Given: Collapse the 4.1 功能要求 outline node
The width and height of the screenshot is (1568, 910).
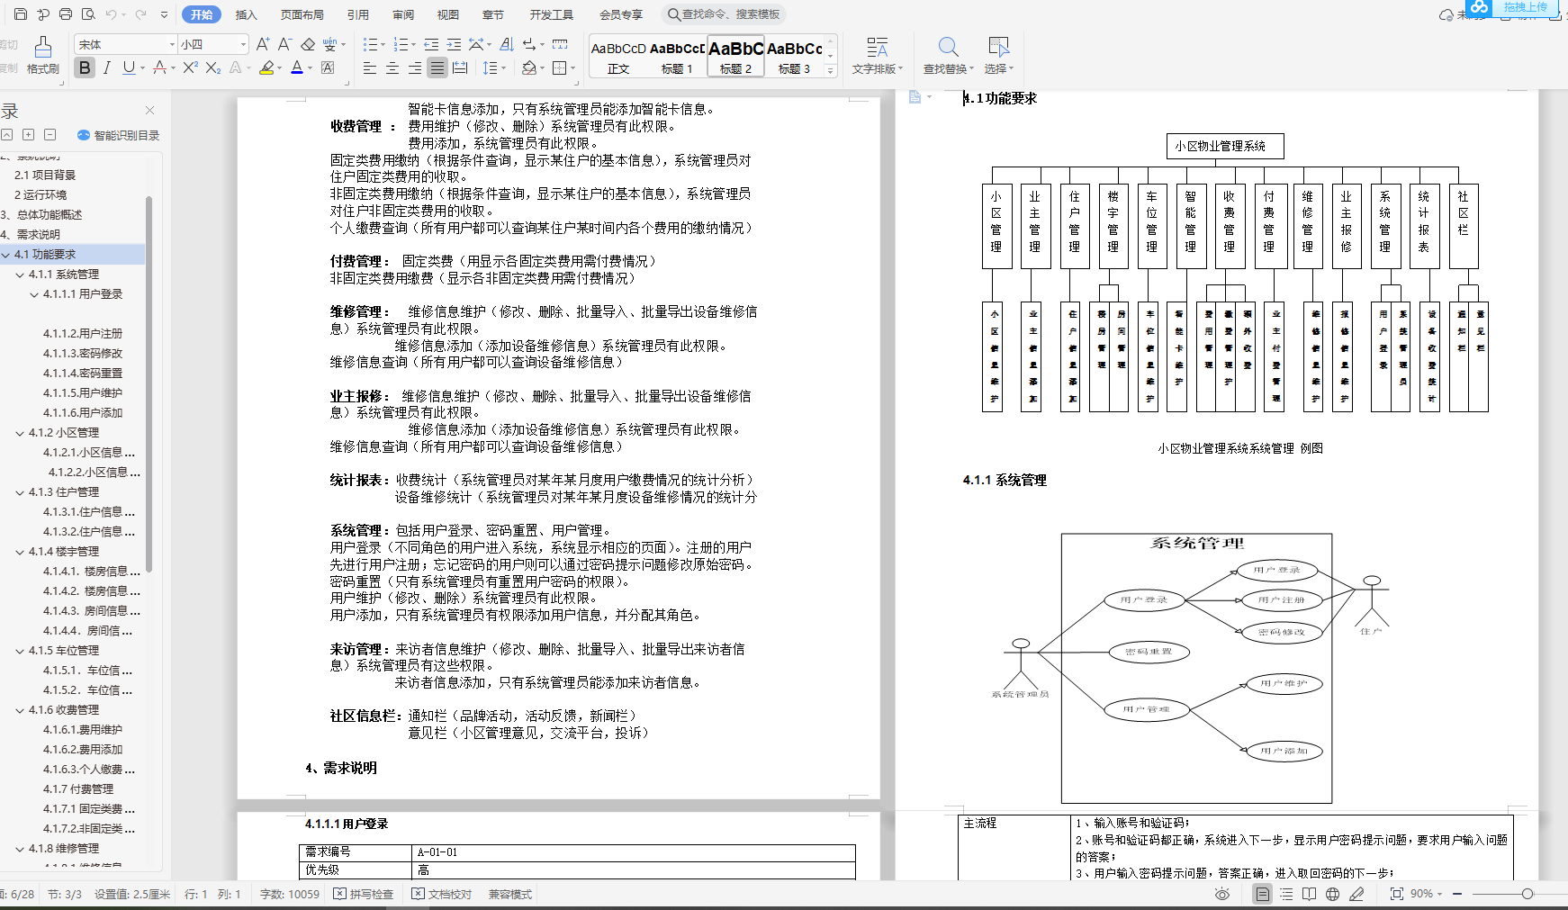Looking at the screenshot, I should (x=6, y=255).
